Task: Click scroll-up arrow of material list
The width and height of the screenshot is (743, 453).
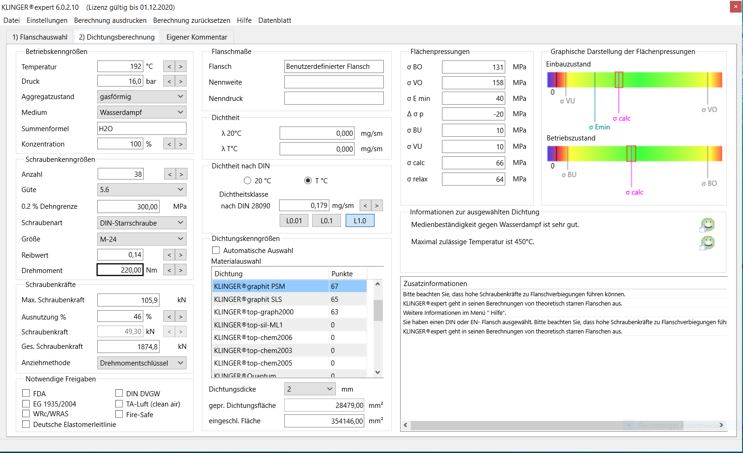Action: (x=378, y=284)
